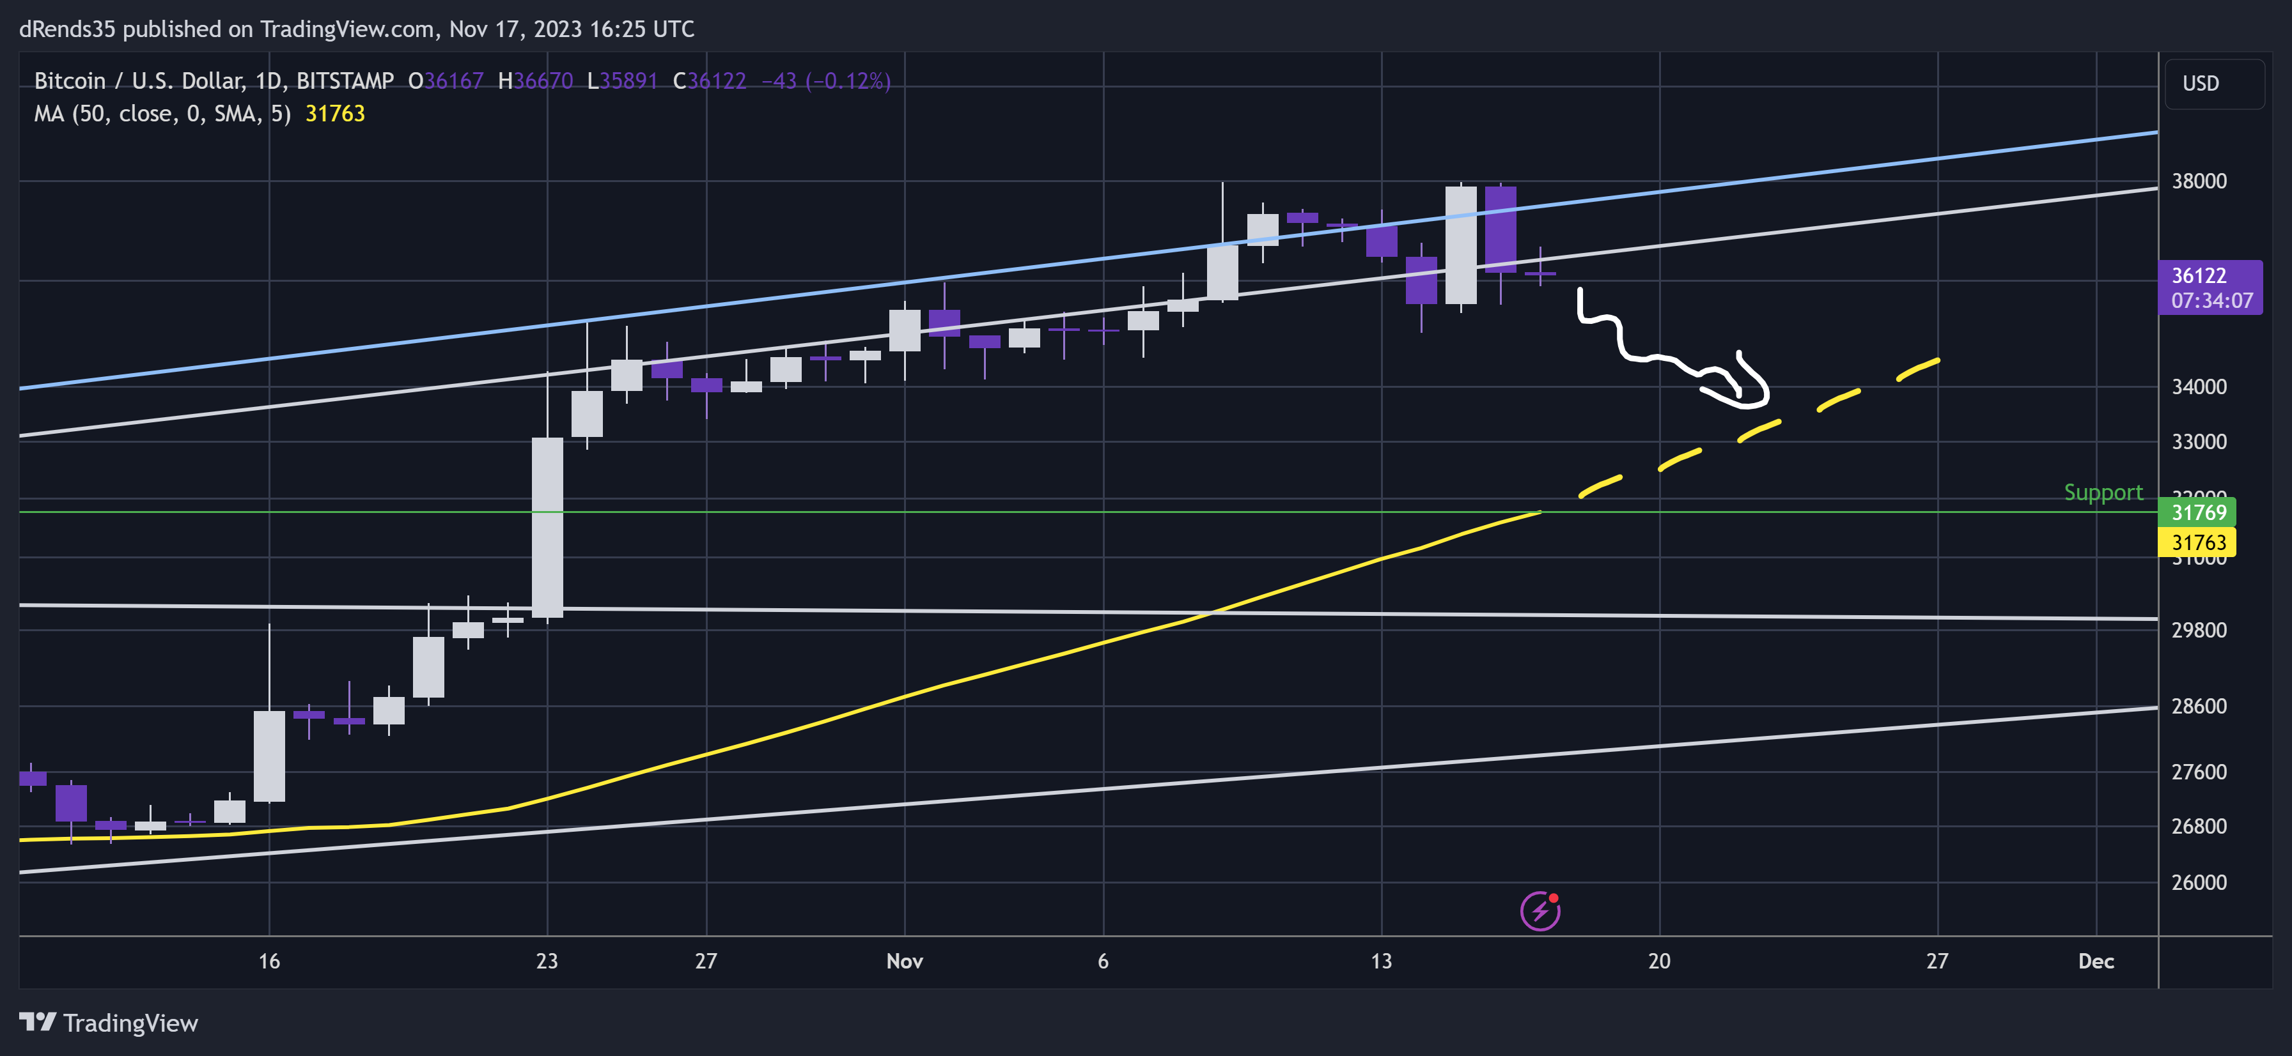Image resolution: width=2292 pixels, height=1056 pixels.
Task: Click the close value C36122 in header
Action: pos(709,81)
